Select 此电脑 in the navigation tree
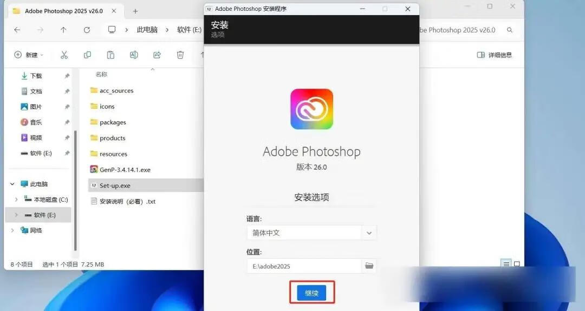 pos(34,184)
